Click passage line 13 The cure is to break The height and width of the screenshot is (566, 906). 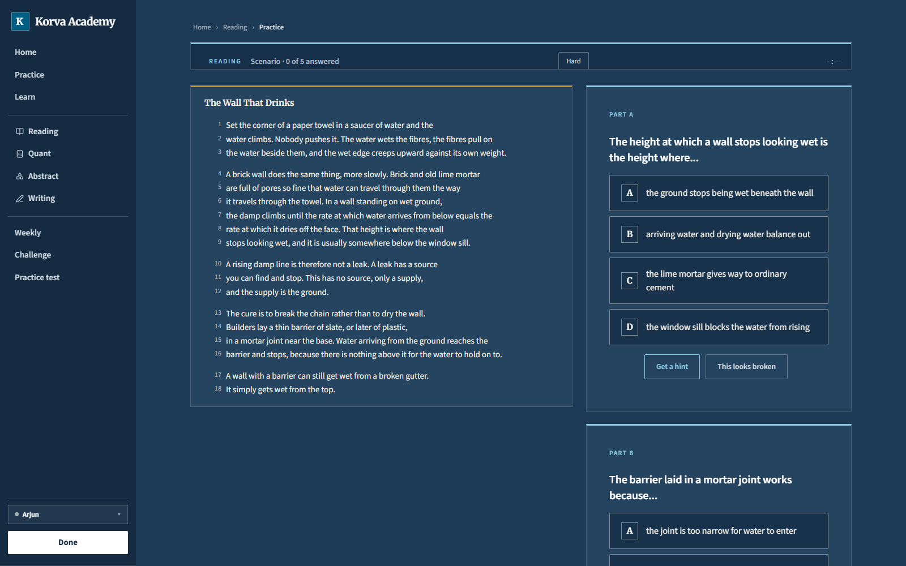click(x=326, y=314)
